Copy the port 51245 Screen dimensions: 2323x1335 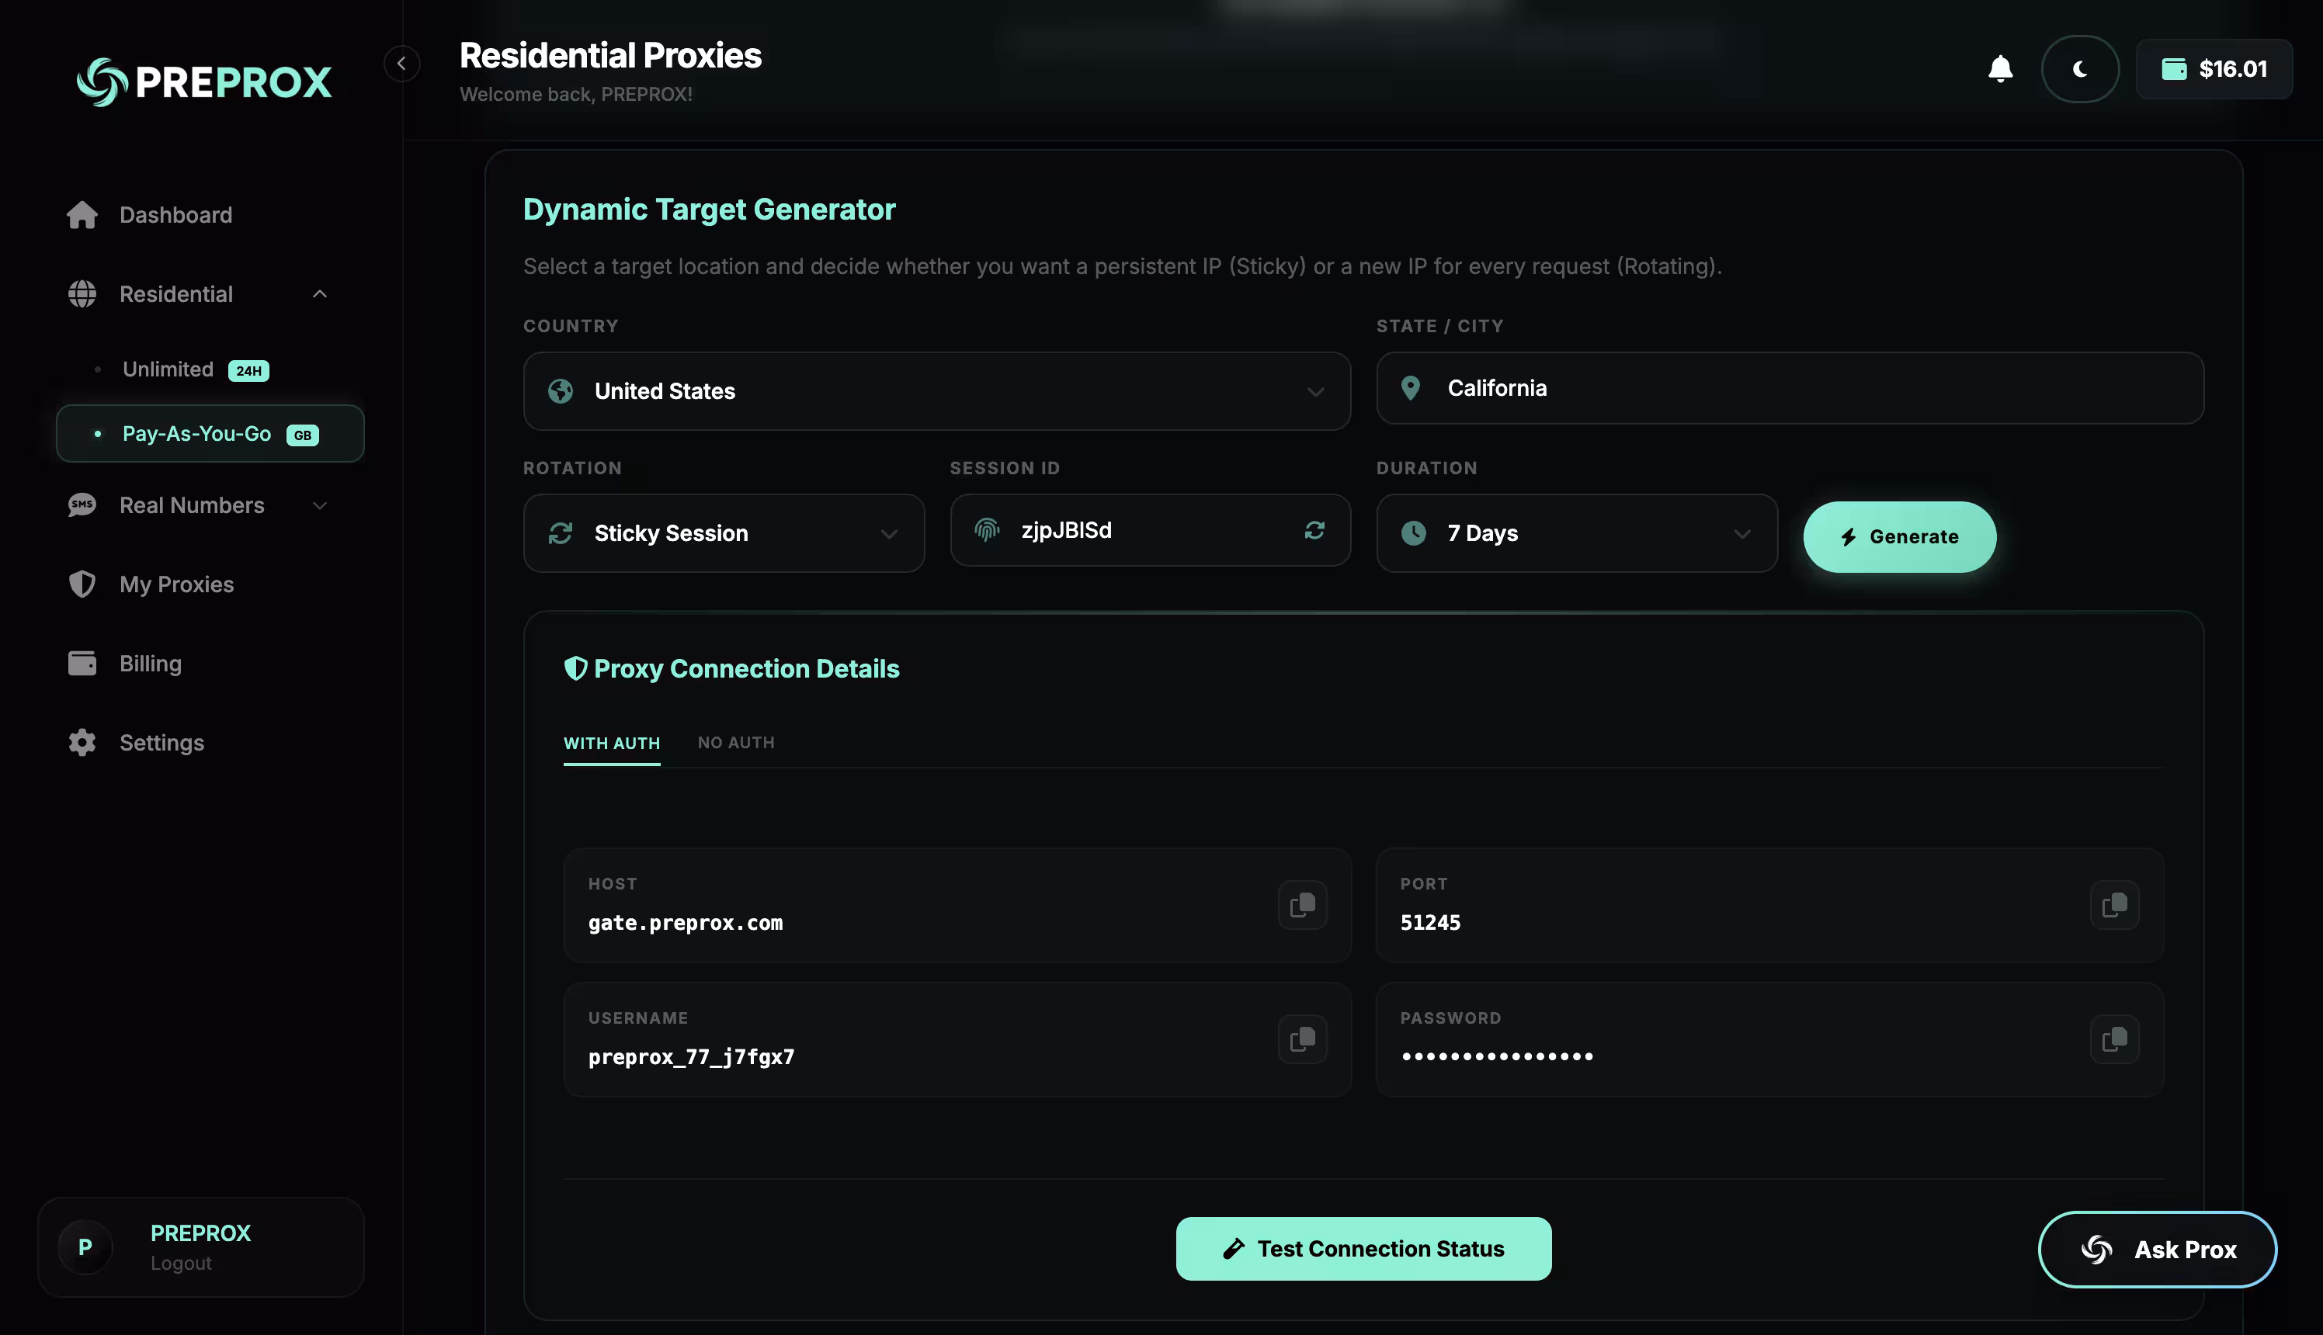click(2114, 906)
